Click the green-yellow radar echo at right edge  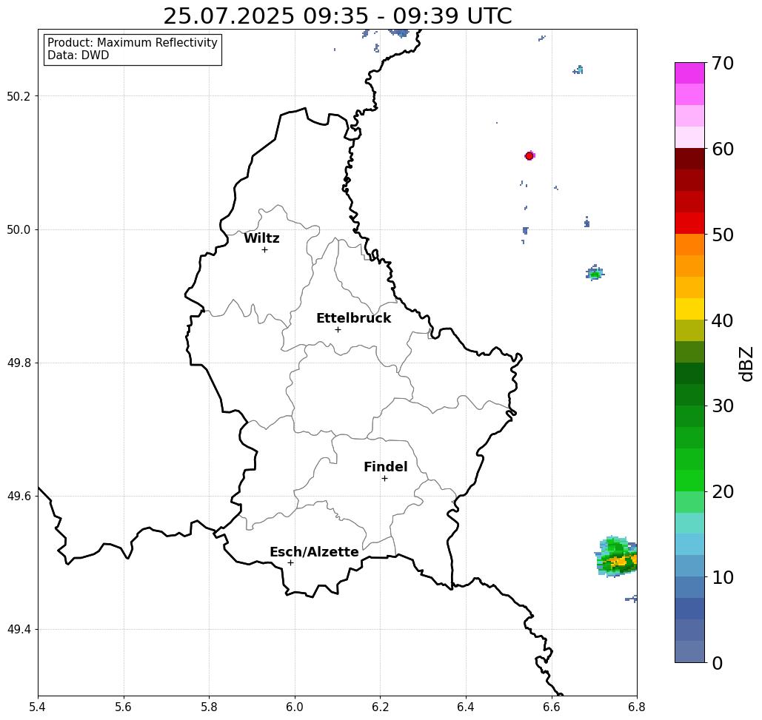click(616, 556)
